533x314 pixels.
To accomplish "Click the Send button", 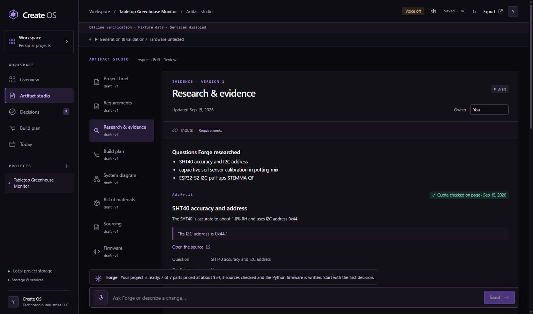I will click(499, 297).
